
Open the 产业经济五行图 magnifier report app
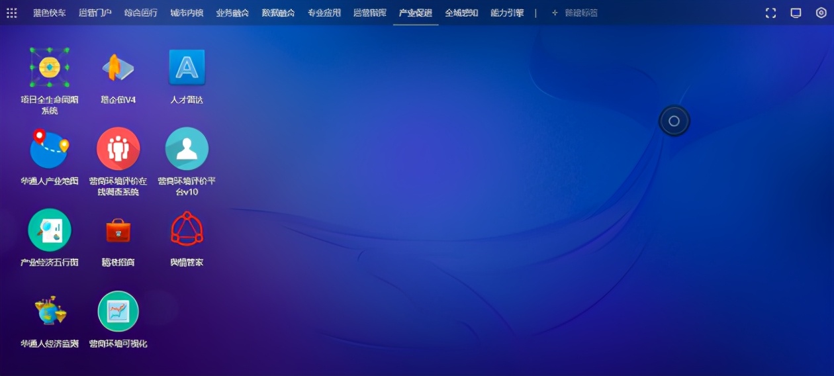tap(50, 230)
